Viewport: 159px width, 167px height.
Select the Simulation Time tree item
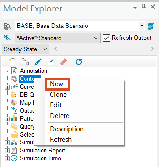40,158
